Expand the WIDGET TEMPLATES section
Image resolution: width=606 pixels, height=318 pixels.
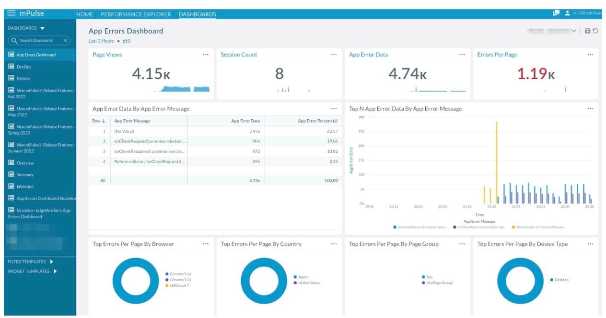pyautogui.click(x=55, y=271)
